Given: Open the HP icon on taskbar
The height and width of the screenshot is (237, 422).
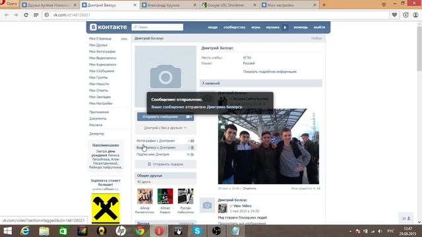Looking at the screenshot, I should tap(121, 231).
